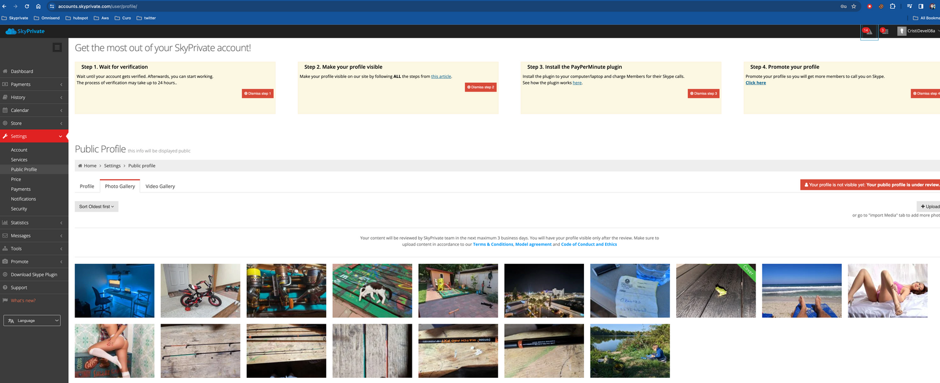This screenshot has width=940, height=383.
Task: Open Notifications under Settings
Action: [x=23, y=199]
